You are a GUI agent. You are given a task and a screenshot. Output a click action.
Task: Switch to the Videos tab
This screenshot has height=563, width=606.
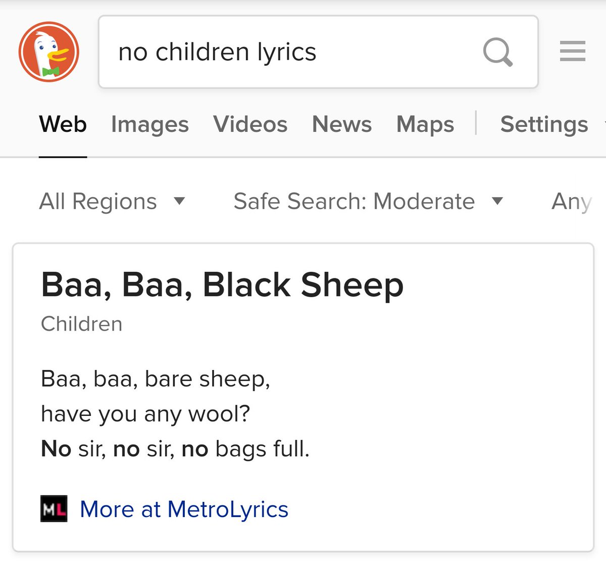pos(250,124)
